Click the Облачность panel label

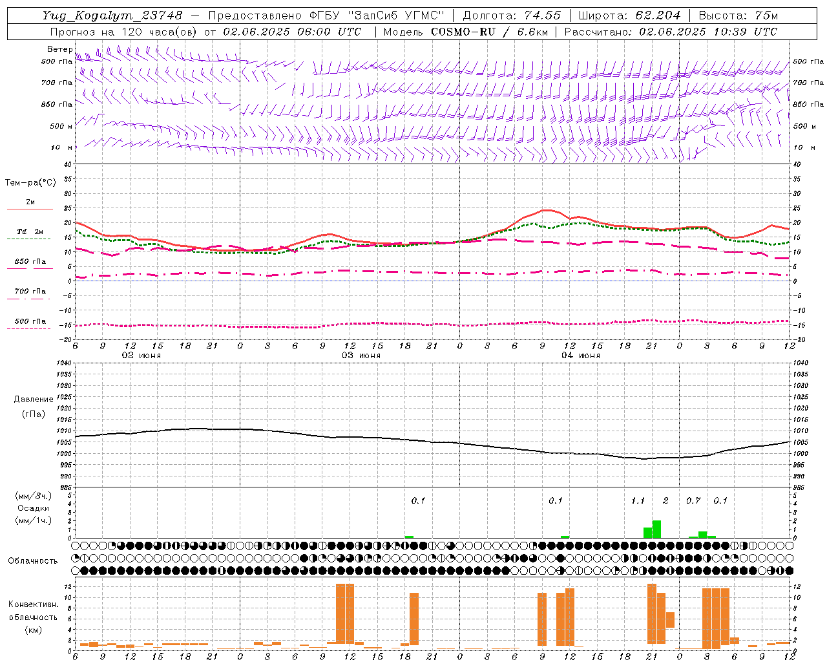point(33,561)
